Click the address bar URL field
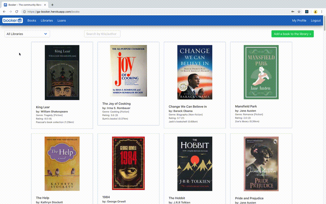Viewport: 326px width, 204px height. click(156, 12)
